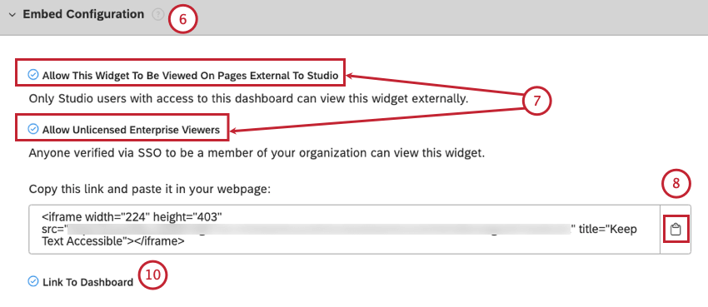The width and height of the screenshot is (708, 307).
Task: Click the Embed Configuration section title
Action: pos(83,14)
